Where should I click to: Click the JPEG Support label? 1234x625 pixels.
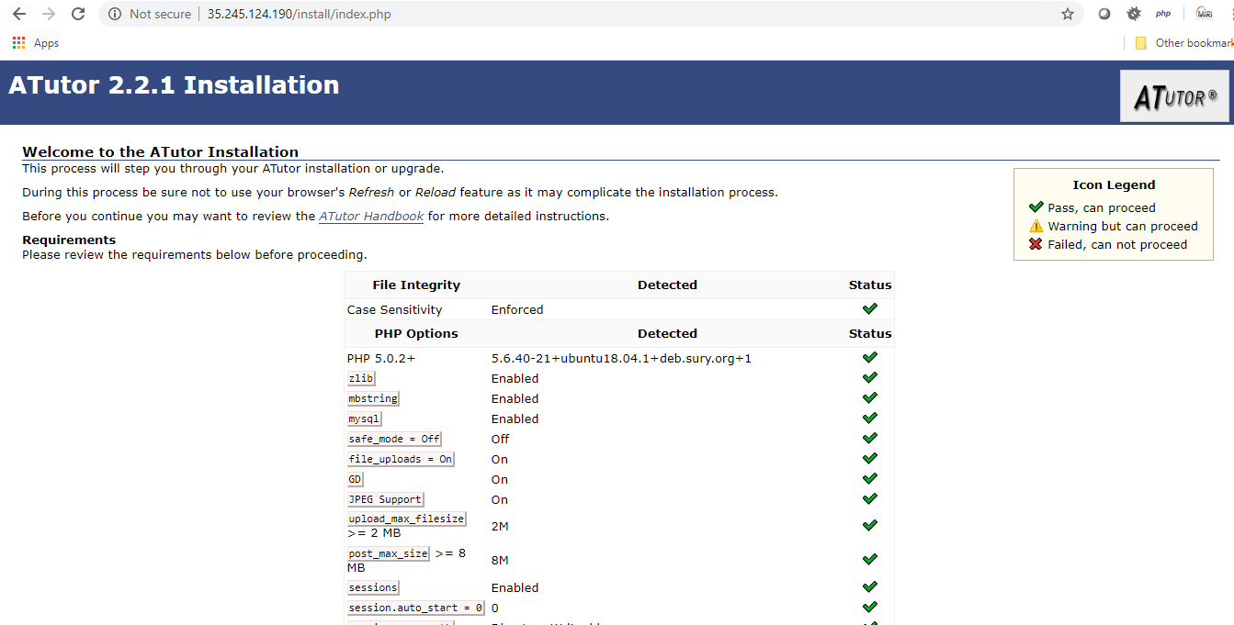(x=384, y=499)
